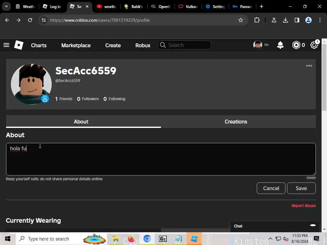The height and width of the screenshot is (245, 327).
Task: Open the Chrome three-dot menu
Action: pos(320,20)
